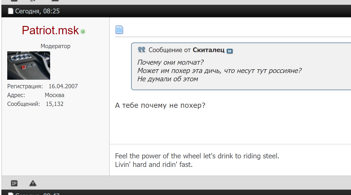Click the IP address icon below the post
The image size is (351, 195).
(14, 183)
